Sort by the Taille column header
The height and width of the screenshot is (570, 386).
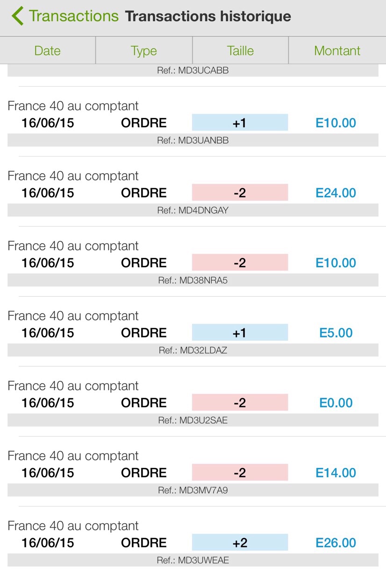coord(240,51)
